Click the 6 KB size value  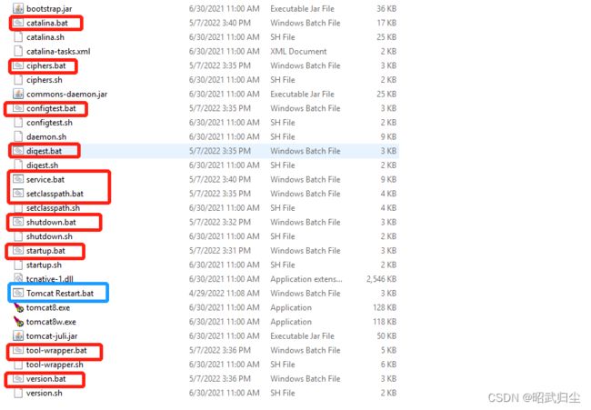click(x=388, y=365)
